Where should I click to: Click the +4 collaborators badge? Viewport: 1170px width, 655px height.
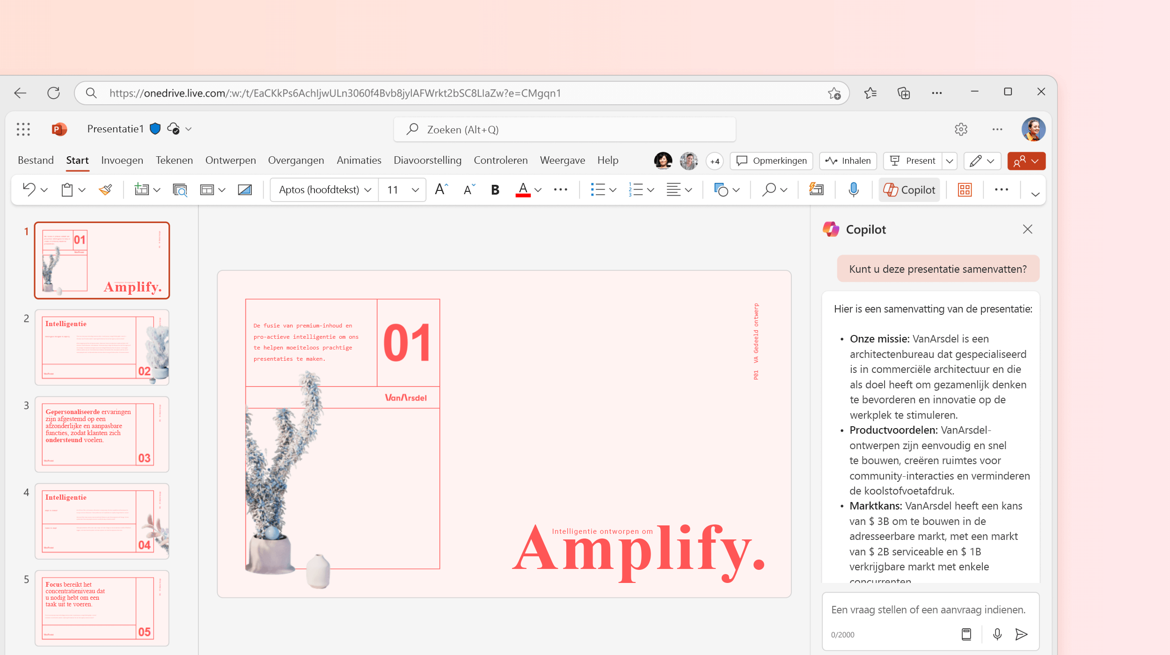pyautogui.click(x=715, y=161)
